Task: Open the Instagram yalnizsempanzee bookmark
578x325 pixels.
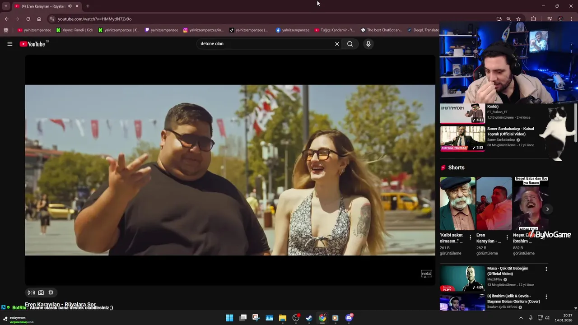Action: pyautogui.click(x=203, y=30)
